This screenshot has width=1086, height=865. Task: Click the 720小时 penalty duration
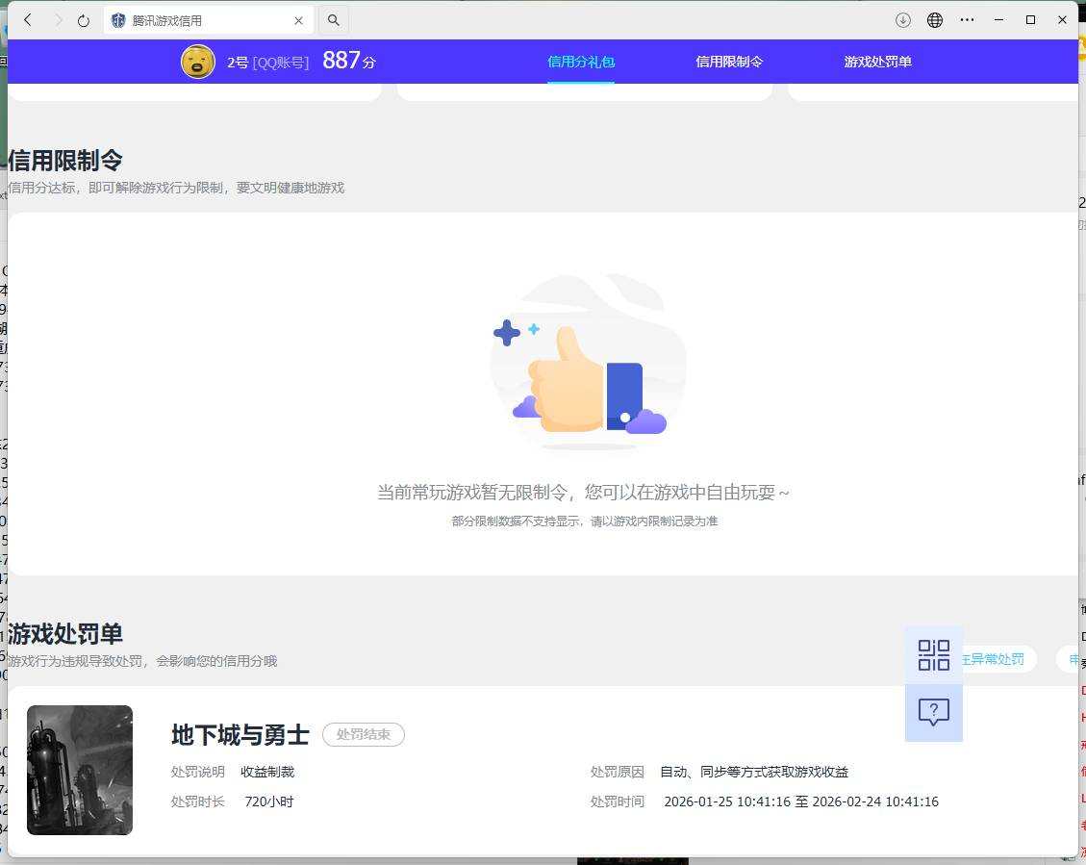269,801
